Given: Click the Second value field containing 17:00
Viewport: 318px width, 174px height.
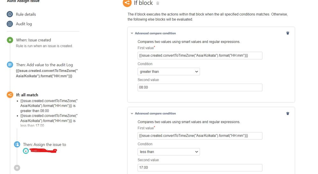Looking at the screenshot, I should click(200, 168).
